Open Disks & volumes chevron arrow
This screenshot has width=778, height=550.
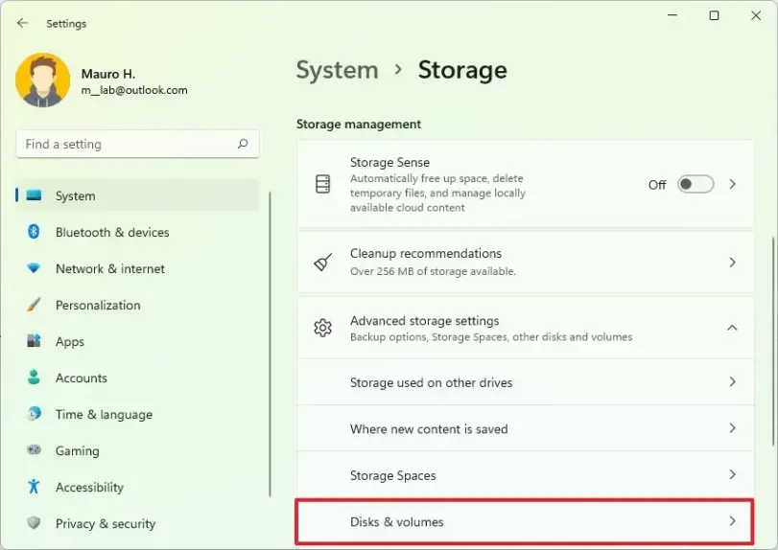coord(732,521)
